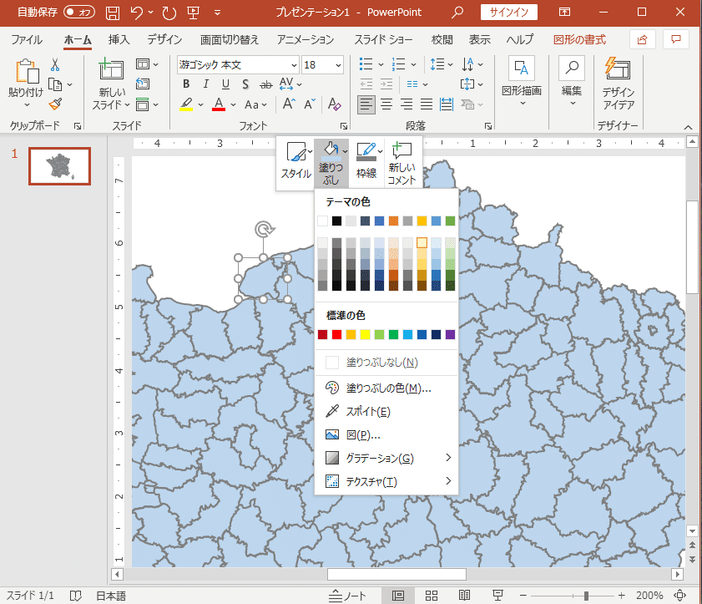Click the Cut scissors icon
The height and width of the screenshot is (604, 702).
click(55, 64)
